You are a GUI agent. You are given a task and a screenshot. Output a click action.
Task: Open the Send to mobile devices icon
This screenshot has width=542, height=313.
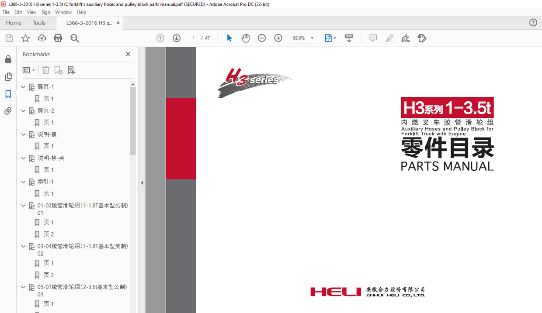(x=349, y=38)
